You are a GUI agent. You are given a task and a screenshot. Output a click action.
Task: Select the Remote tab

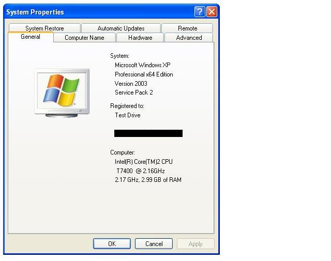[x=187, y=28]
